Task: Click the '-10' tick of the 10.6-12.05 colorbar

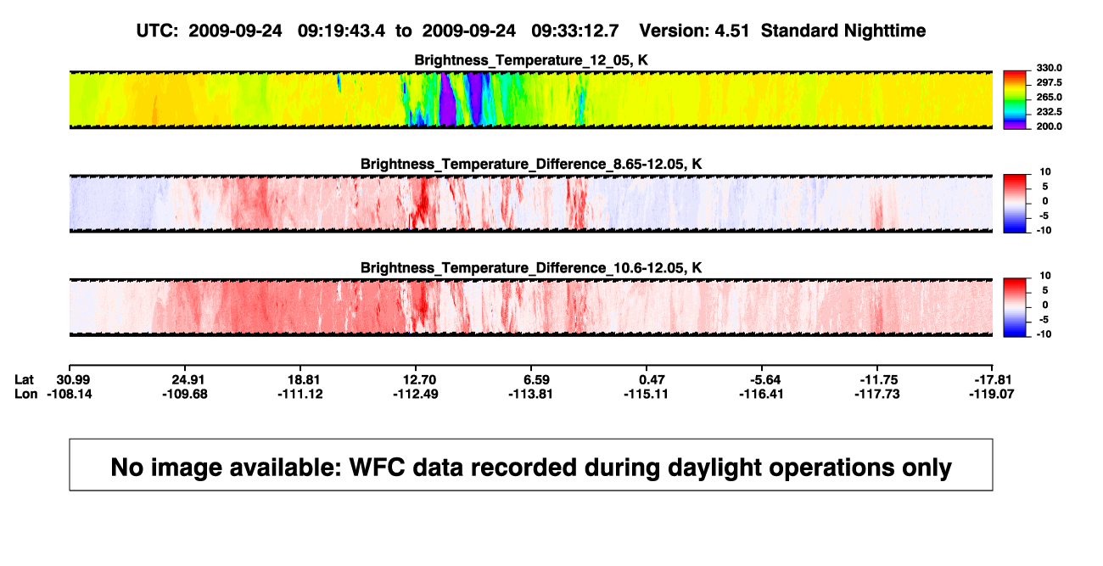Action: coord(1044,334)
